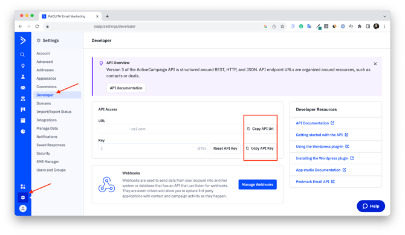This screenshot has width=405, height=235.
Task: Click the Copy API Url button
Action: [x=261, y=129]
